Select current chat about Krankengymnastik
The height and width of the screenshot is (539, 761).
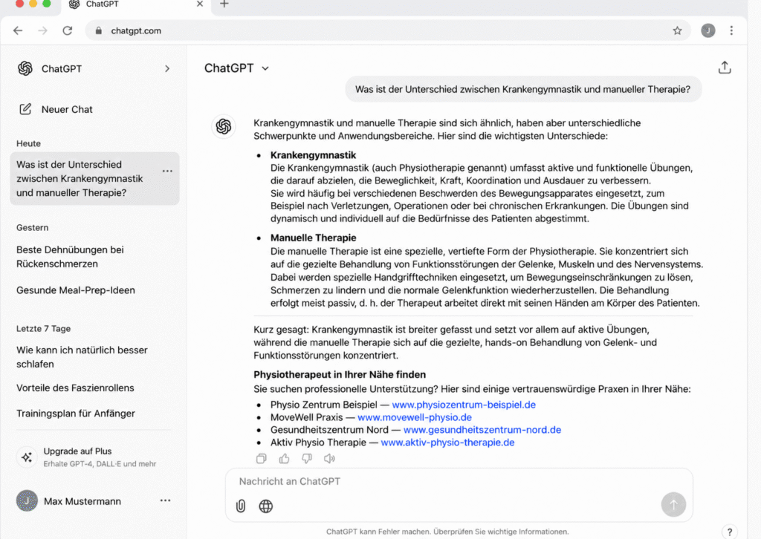pyautogui.click(x=94, y=178)
